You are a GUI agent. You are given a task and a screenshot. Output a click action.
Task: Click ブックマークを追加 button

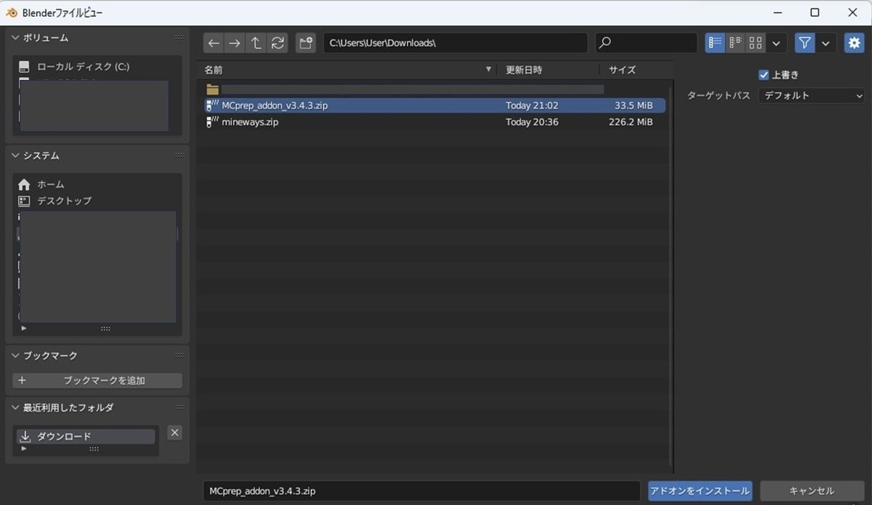click(97, 380)
